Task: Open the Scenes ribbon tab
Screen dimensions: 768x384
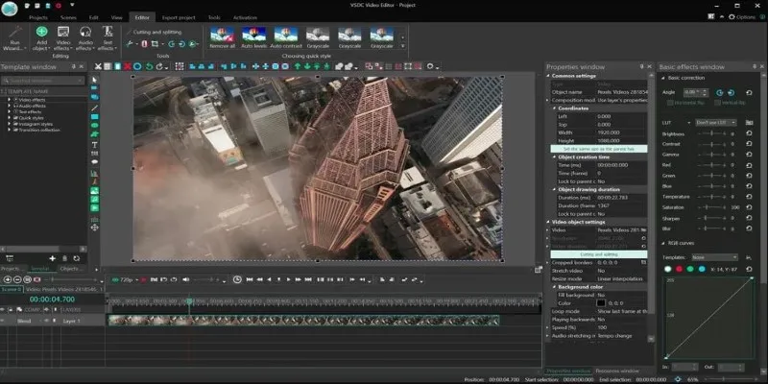Action: 68,17
